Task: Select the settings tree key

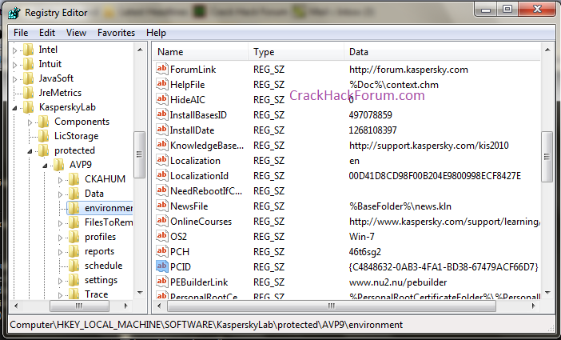Action: pyautogui.click(x=101, y=280)
